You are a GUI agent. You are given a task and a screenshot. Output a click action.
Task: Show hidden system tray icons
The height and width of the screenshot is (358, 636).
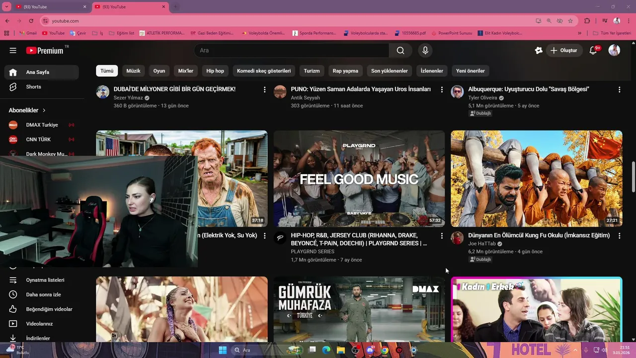click(x=576, y=350)
